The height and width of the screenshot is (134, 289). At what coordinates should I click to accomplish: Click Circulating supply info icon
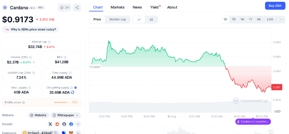72,88
